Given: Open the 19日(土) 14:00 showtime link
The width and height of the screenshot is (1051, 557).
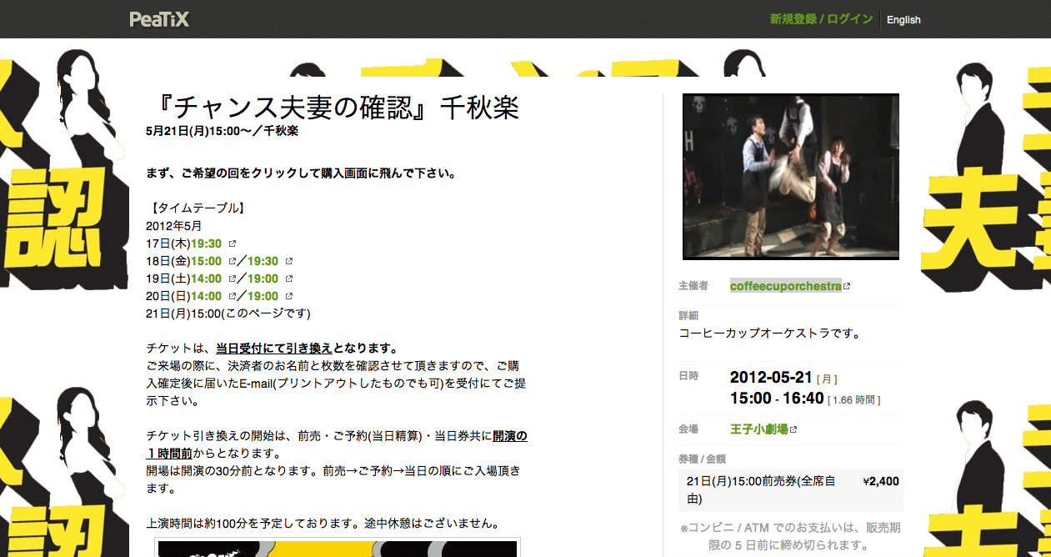Looking at the screenshot, I should point(206,278).
